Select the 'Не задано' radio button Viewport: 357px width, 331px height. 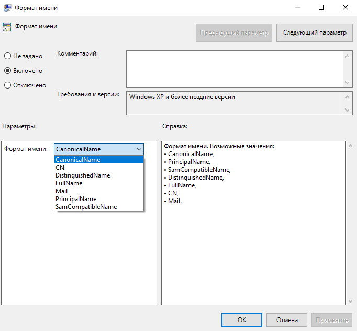(x=7, y=56)
